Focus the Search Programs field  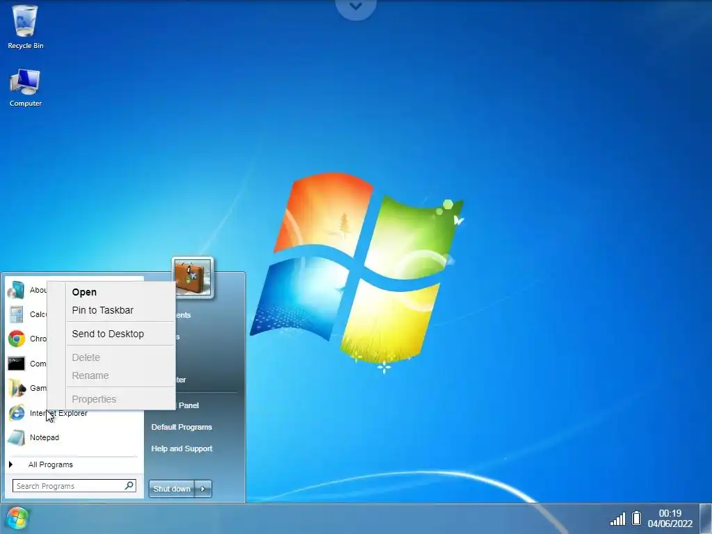(x=74, y=486)
